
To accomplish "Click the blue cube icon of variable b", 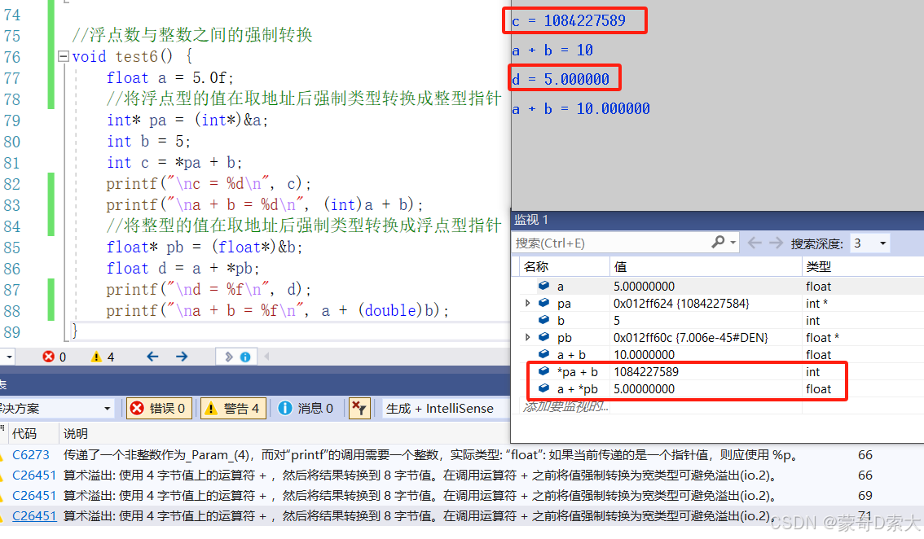I will coord(544,320).
